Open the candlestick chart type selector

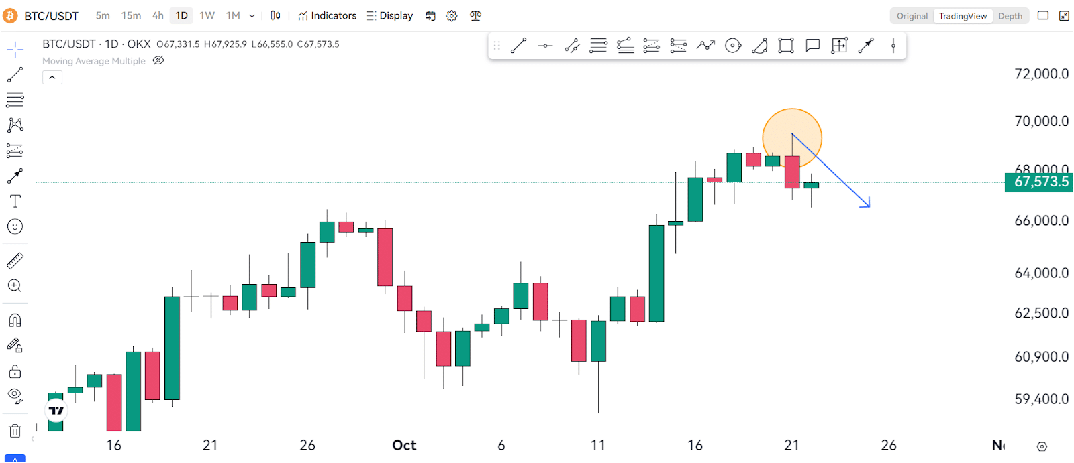click(x=275, y=16)
